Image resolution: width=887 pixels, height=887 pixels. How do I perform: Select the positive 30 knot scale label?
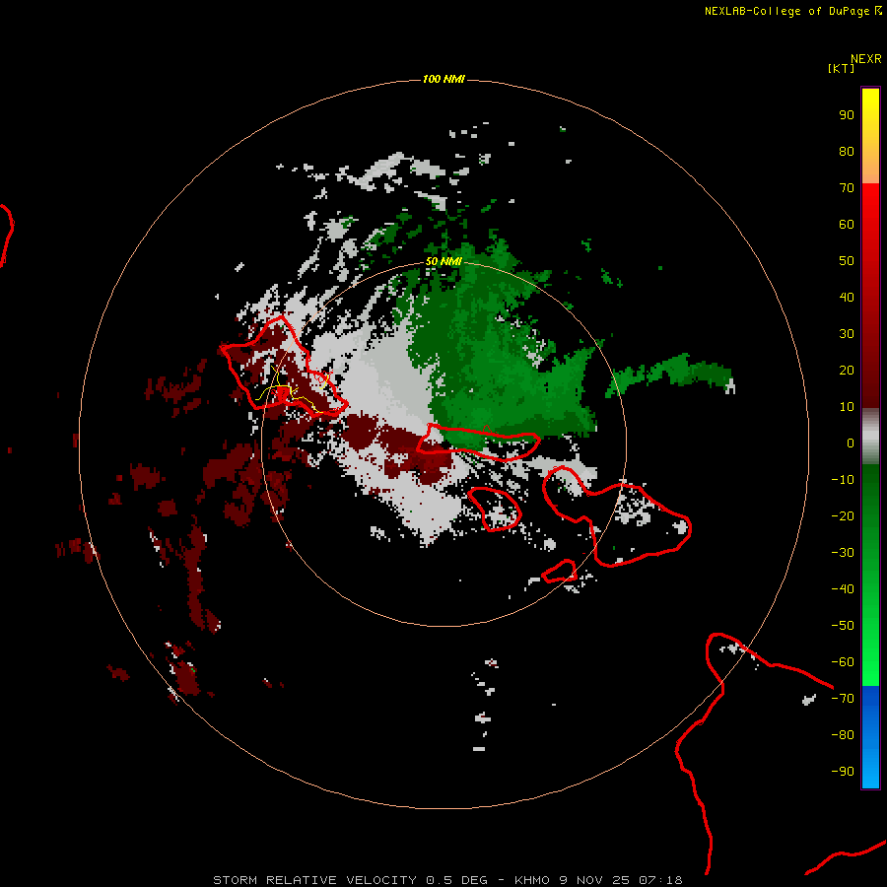pyautogui.click(x=847, y=334)
